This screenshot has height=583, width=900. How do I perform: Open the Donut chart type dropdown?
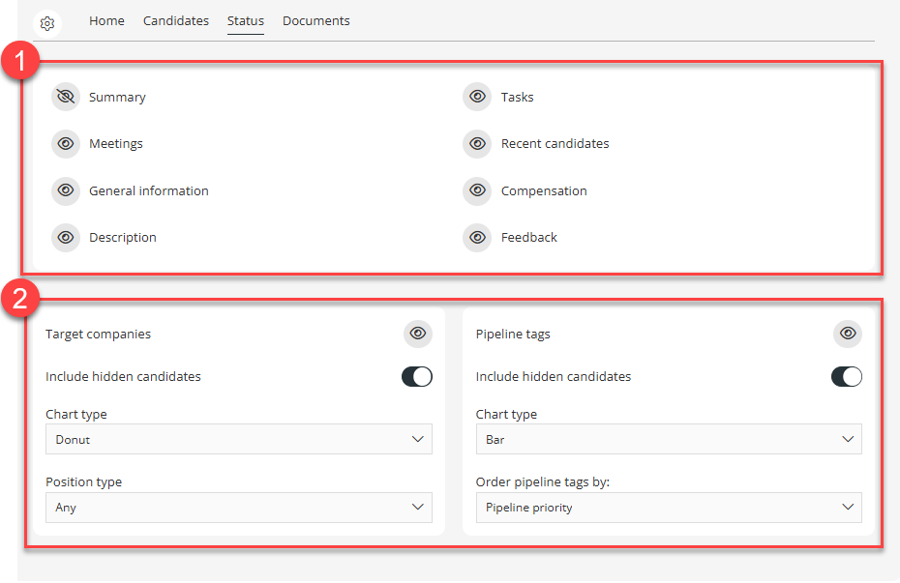[x=239, y=439]
